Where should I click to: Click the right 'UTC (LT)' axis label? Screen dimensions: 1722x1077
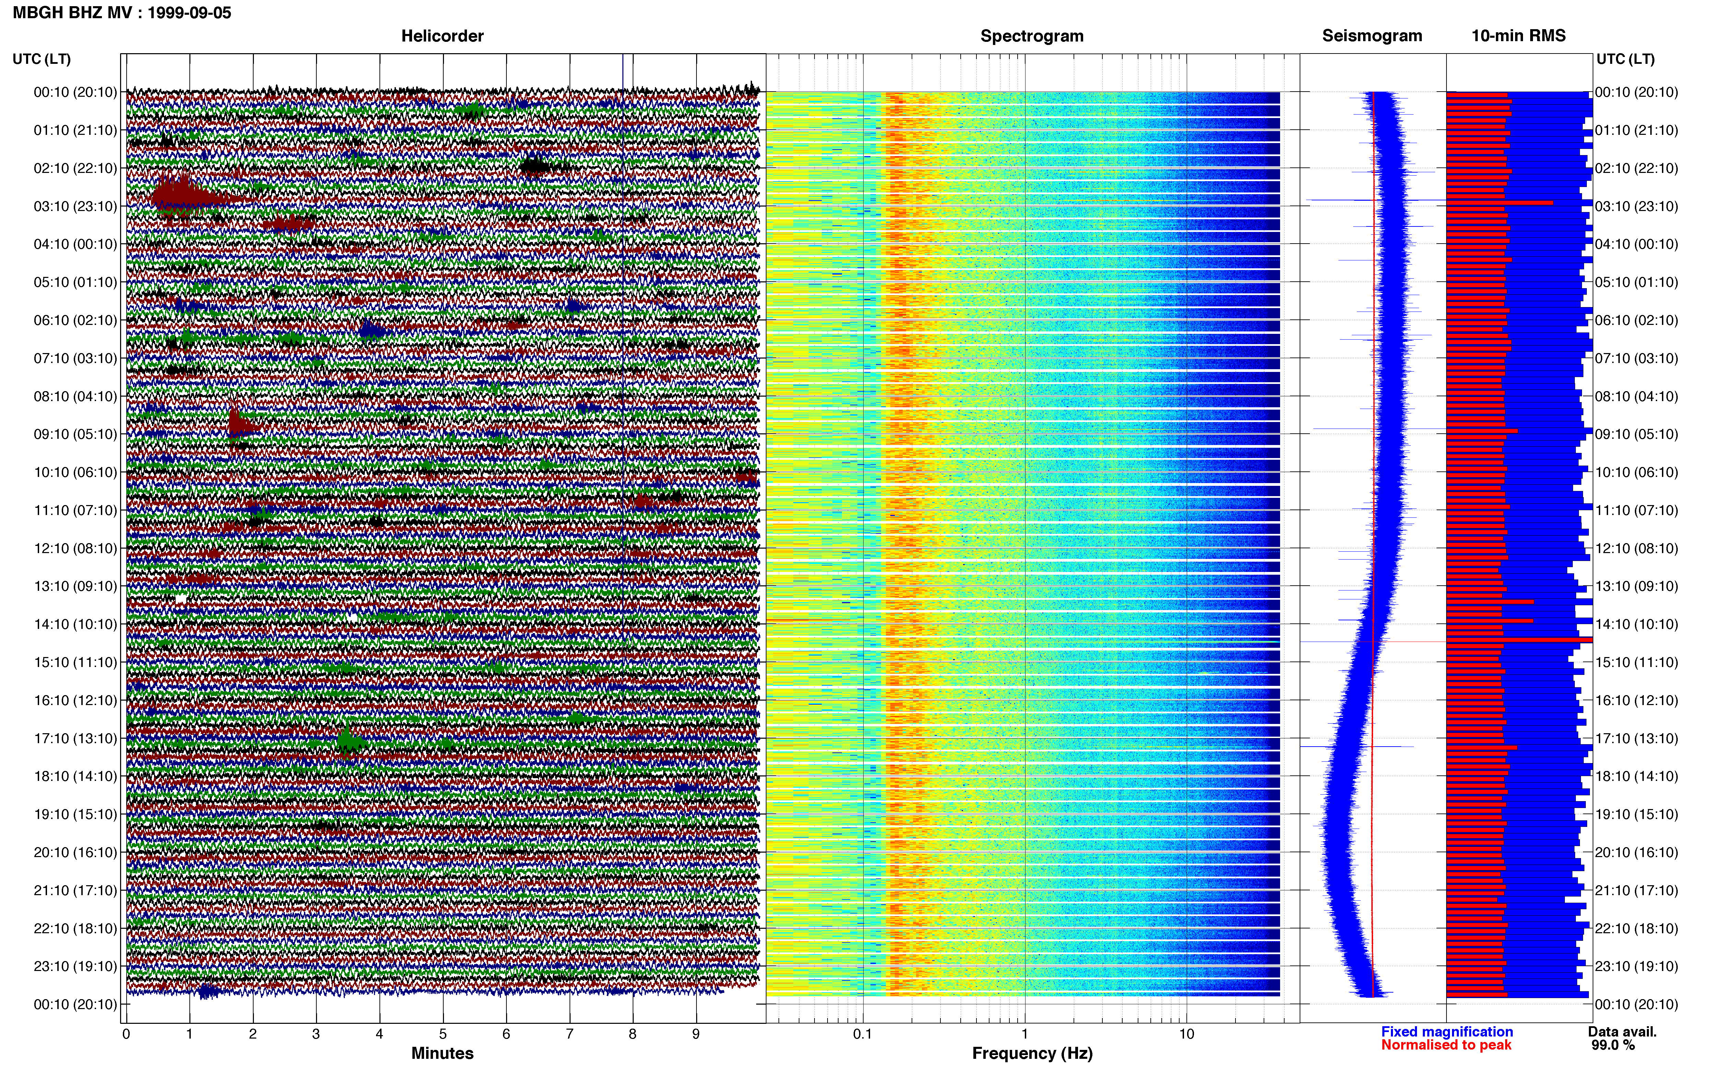(1625, 59)
